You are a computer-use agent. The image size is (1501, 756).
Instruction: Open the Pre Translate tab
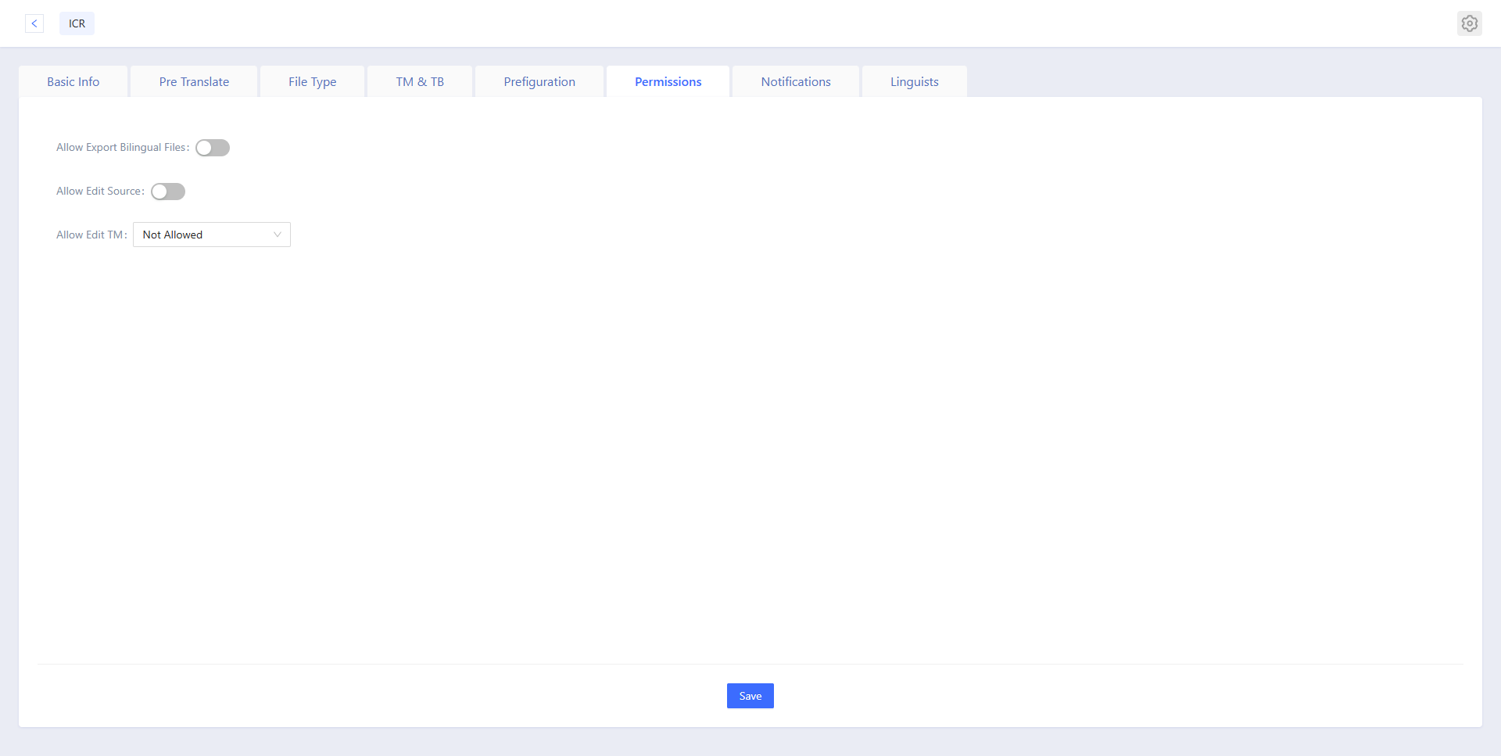click(x=194, y=81)
